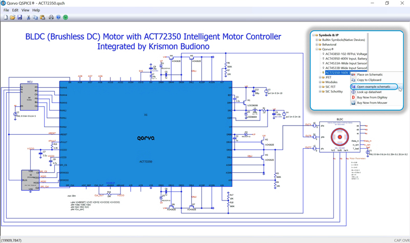Select the gray X2 SPI block
Screen dimensions: 410x243
coord(30,180)
